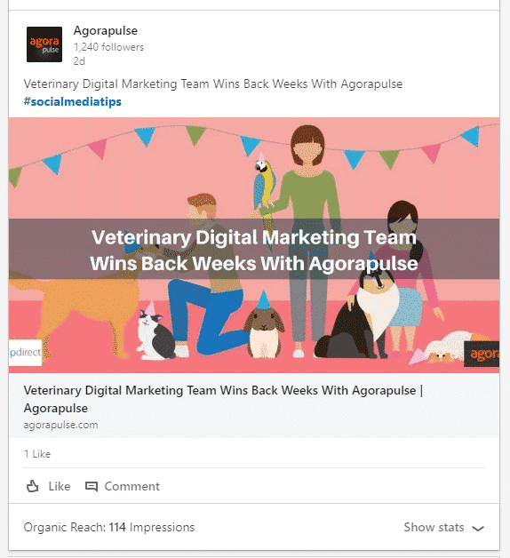Click the image overlay headline banner
510x558 pixels.
tap(254, 249)
